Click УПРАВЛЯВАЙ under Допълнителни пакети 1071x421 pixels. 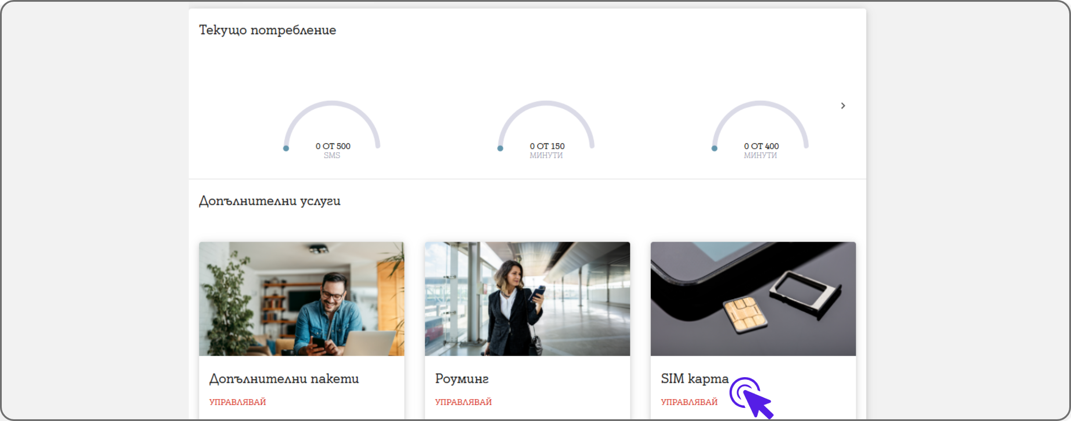(x=237, y=402)
